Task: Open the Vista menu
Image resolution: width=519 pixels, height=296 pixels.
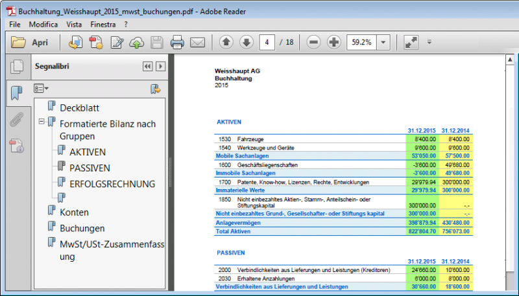Action: pyautogui.click(x=74, y=25)
